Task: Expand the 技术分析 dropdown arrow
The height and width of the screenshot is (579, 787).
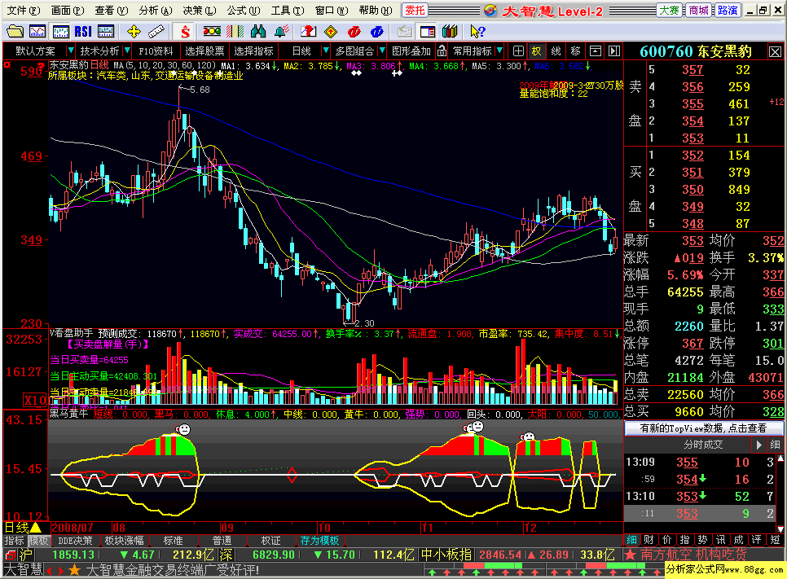Action: [127, 50]
